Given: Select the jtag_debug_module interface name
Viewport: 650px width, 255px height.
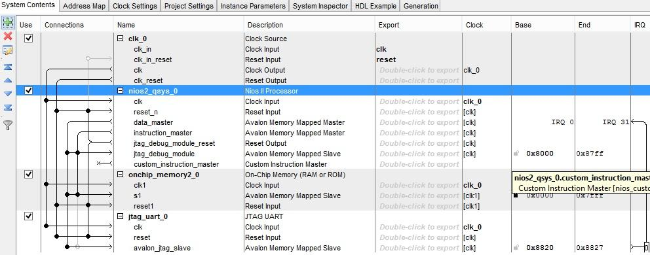Looking at the screenshot, I should click(164, 154).
